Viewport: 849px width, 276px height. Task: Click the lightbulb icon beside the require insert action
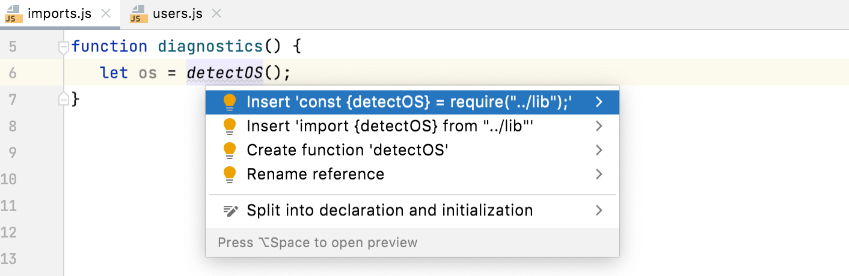230,103
